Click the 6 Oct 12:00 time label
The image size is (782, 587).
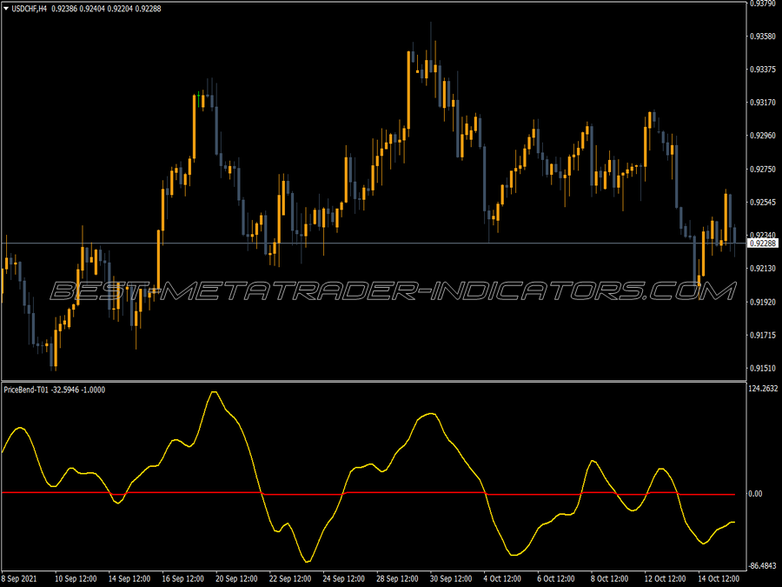(x=555, y=579)
